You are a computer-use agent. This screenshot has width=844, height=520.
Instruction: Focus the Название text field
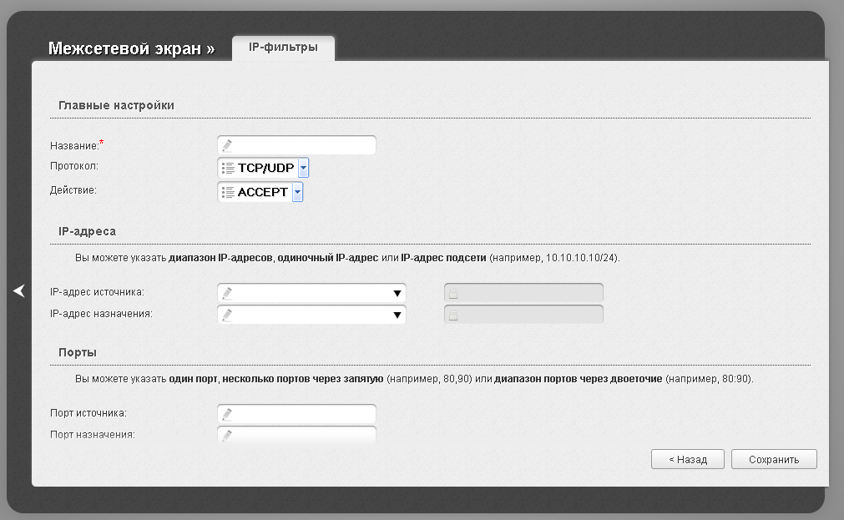(296, 145)
